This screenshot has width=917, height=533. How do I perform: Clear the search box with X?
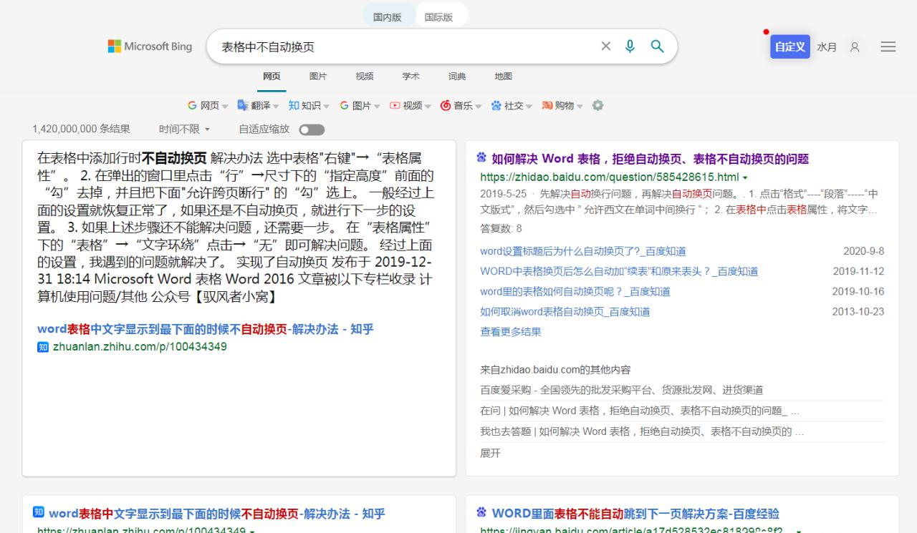606,47
